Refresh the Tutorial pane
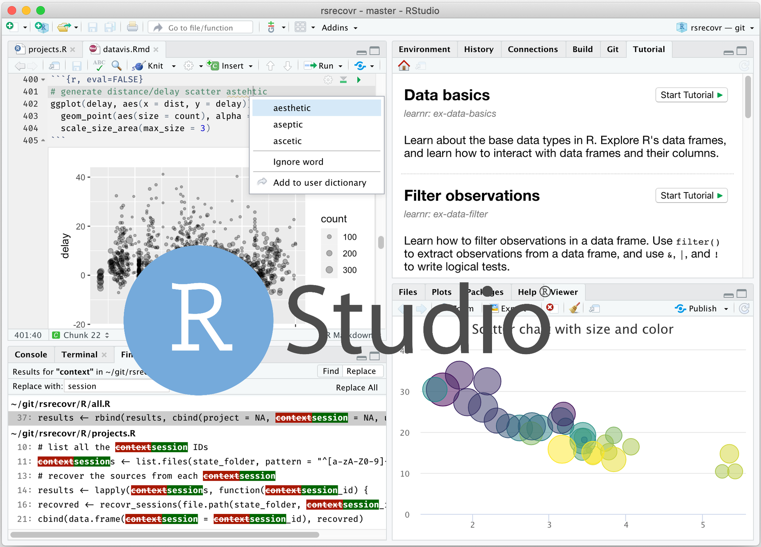 (744, 66)
